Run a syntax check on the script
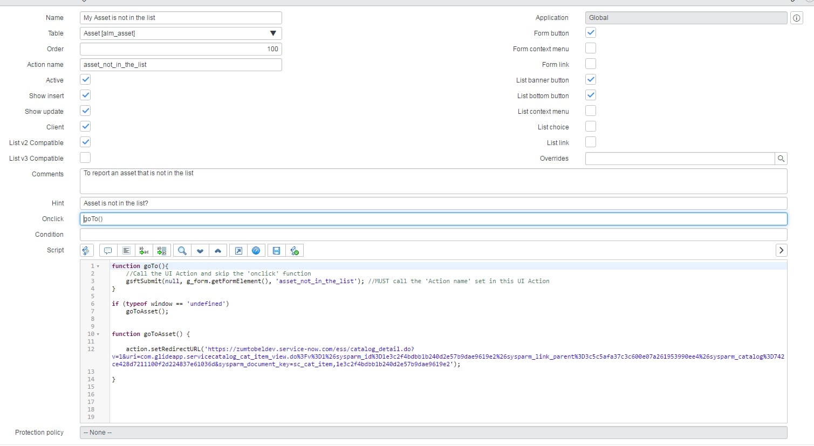 (295, 250)
